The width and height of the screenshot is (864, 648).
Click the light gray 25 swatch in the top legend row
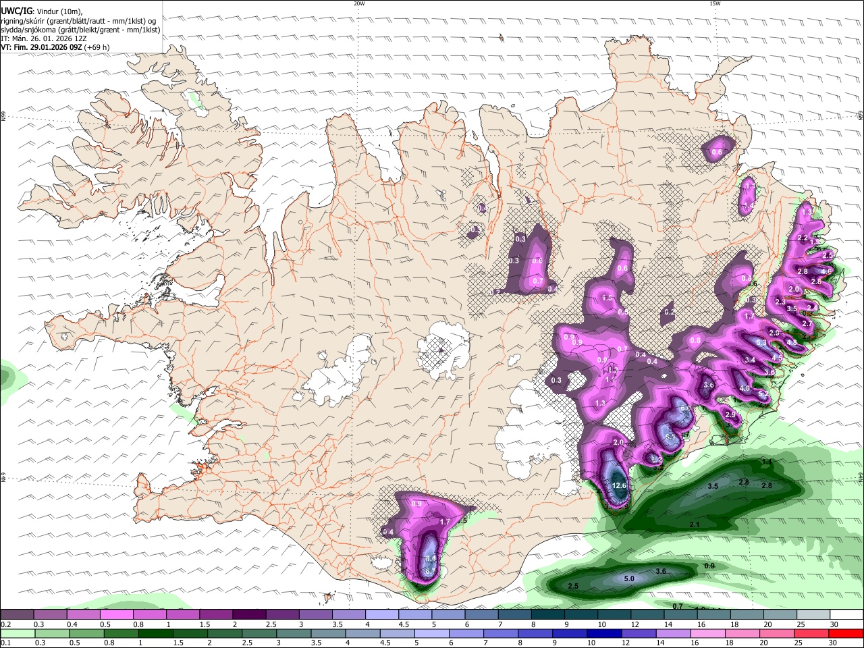[x=813, y=615]
